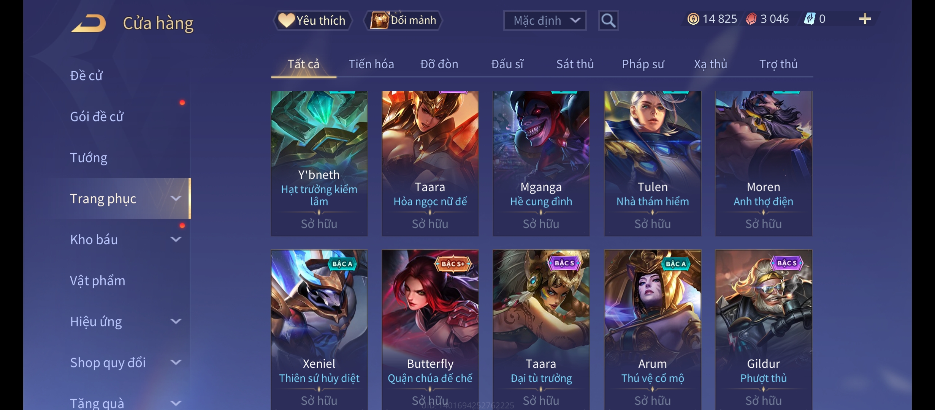Screen dimensions: 935x410
Task: Switch to the Pháp sư tab
Action: pos(643,64)
